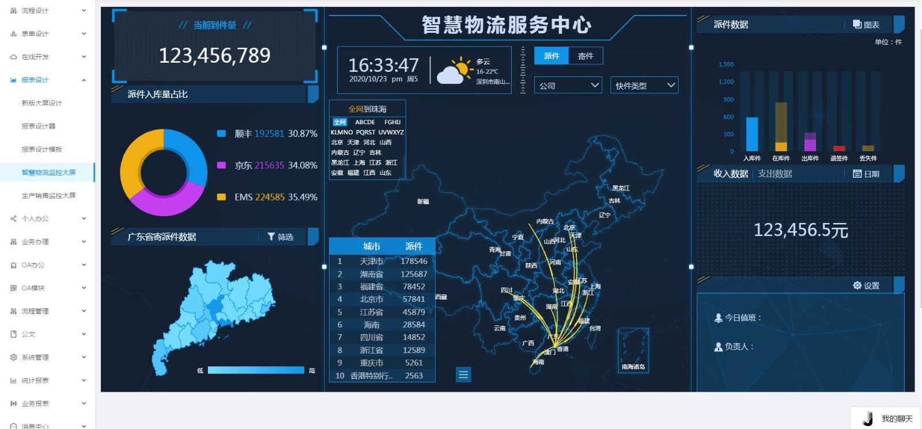Click the 筛选 filter funnel icon

(x=271, y=237)
